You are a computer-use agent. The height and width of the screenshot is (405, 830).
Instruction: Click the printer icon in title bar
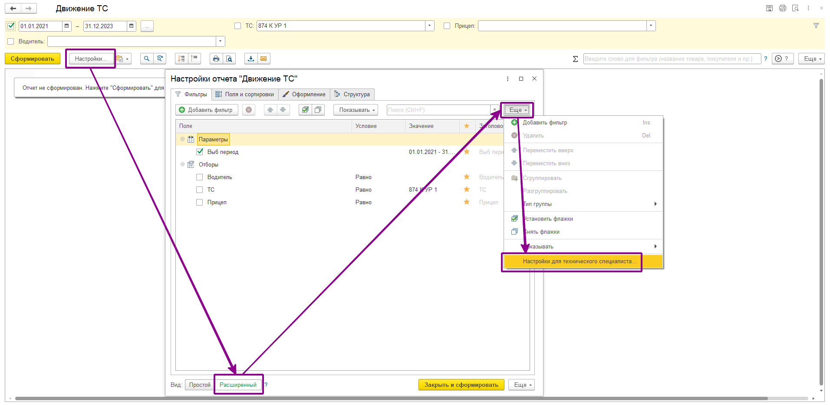pyautogui.click(x=782, y=8)
